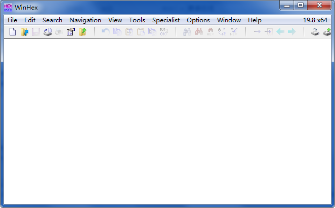The width and height of the screenshot is (335, 208).
Task: Click the Cut icon with arrow
Action: pos(129,32)
